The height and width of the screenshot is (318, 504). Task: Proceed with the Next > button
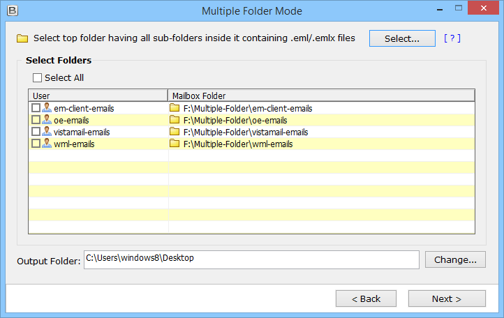447,298
